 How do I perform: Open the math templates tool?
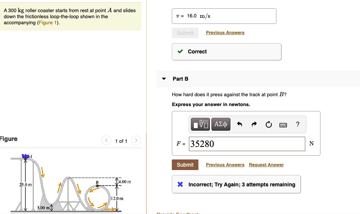(x=201, y=124)
